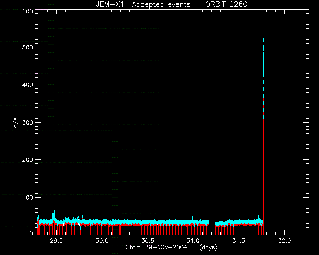Select the ORBIT 0260 label in title

226,4
